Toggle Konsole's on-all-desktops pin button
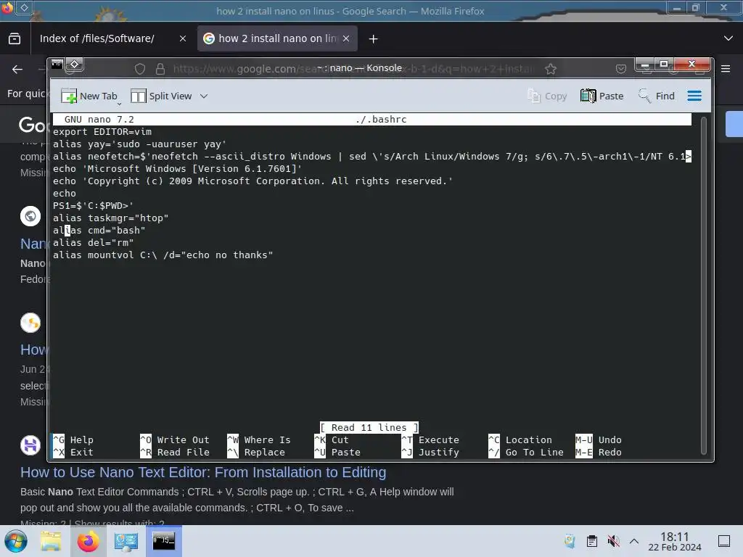This screenshot has width=743, height=557. [x=75, y=64]
